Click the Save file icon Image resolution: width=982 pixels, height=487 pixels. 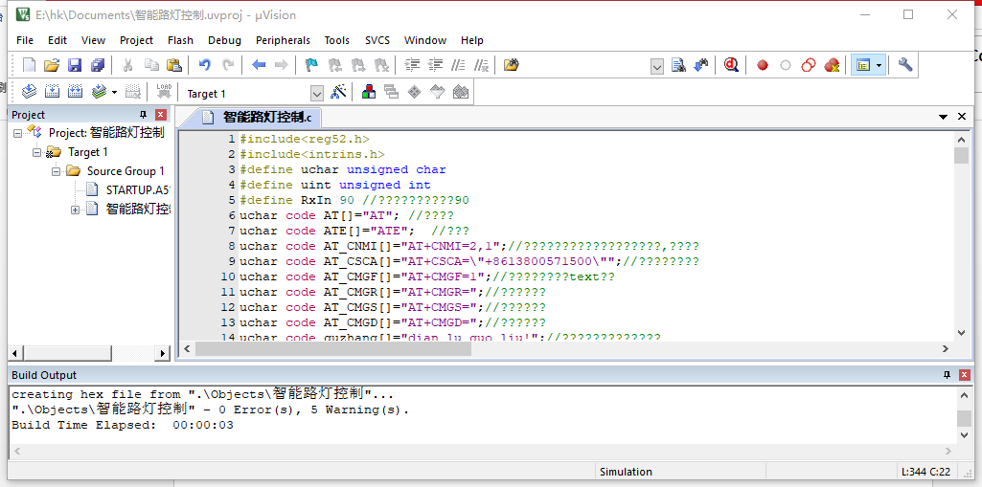coord(75,65)
